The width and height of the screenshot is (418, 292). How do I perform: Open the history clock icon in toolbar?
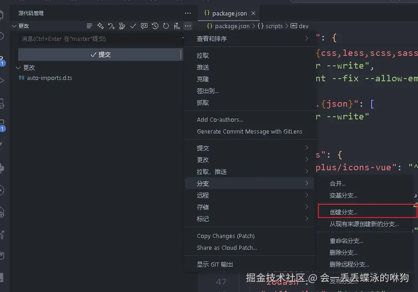click(155, 26)
